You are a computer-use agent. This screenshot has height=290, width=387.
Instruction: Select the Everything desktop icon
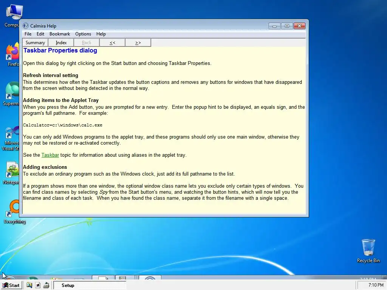coord(14,211)
